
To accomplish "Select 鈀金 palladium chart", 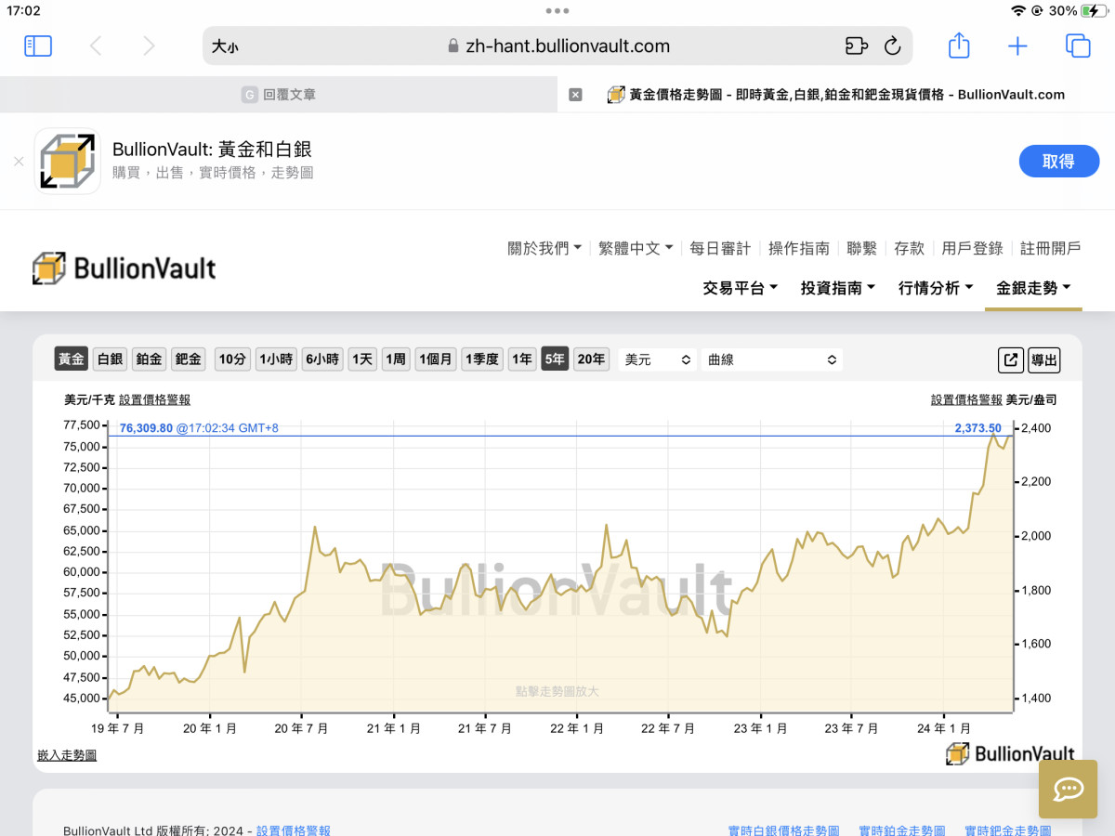I will click(x=189, y=359).
